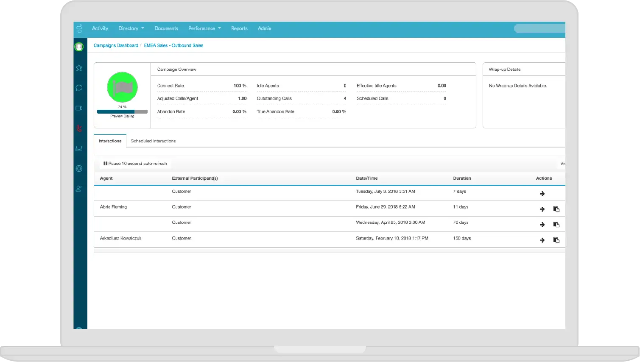Click copy icon on the 76 days row
640x362 pixels.
(556, 225)
